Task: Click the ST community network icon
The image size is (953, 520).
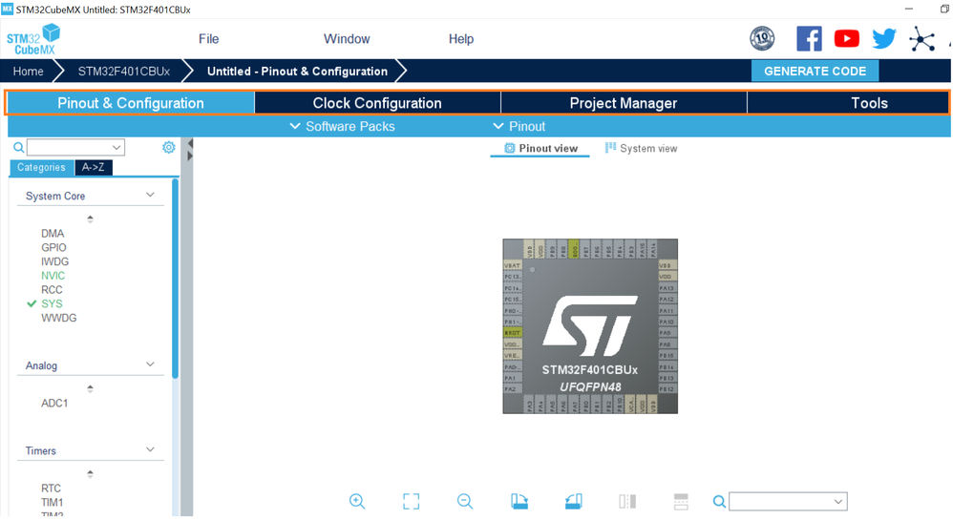Action: pos(922,39)
